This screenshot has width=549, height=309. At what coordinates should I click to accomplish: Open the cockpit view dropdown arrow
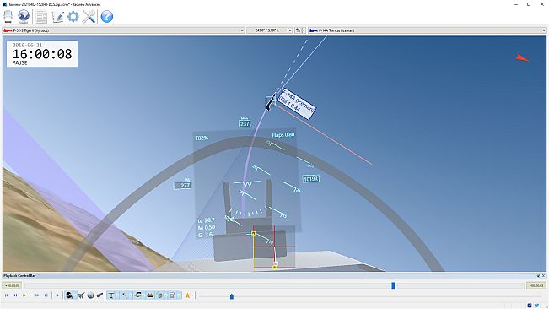(75, 295)
